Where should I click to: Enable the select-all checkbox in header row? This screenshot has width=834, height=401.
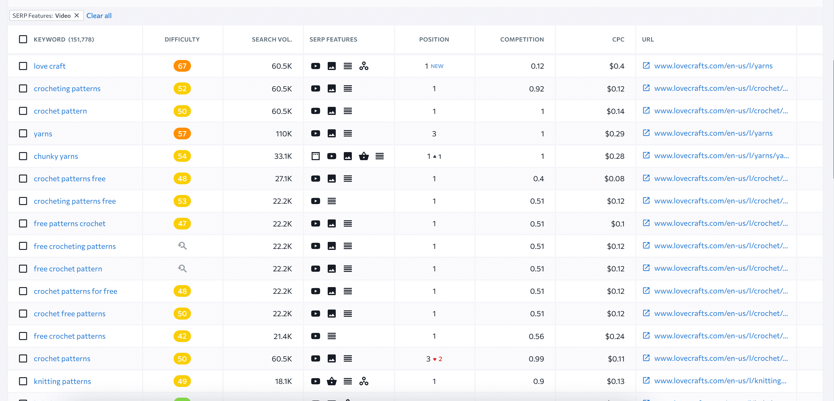pyautogui.click(x=23, y=39)
